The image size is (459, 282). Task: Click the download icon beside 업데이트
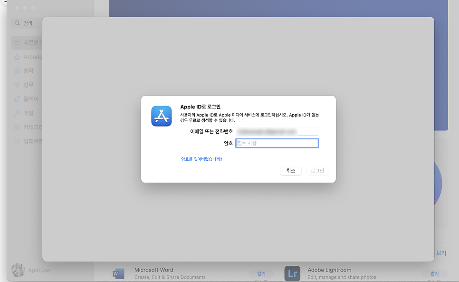click(x=17, y=141)
